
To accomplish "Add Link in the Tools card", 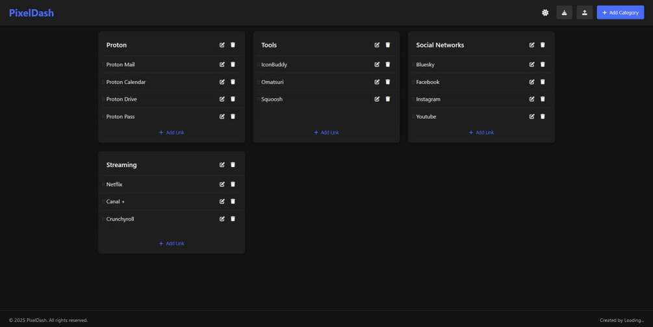I will pos(326,133).
